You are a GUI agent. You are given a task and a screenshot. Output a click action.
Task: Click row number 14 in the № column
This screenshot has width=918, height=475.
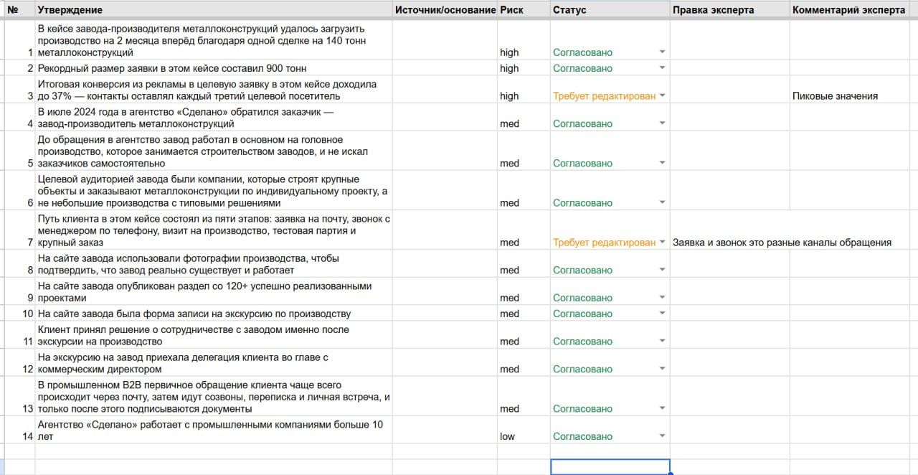(28, 436)
